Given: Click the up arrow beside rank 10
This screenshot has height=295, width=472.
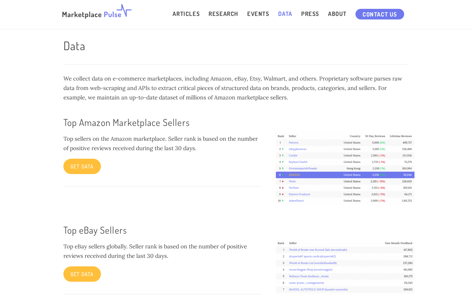Looking at the screenshot, I should [x=283, y=201].
